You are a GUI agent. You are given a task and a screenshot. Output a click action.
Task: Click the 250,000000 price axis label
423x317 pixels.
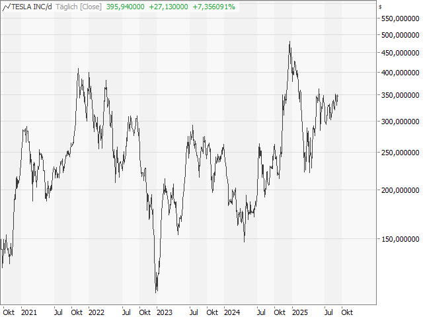pos(400,153)
